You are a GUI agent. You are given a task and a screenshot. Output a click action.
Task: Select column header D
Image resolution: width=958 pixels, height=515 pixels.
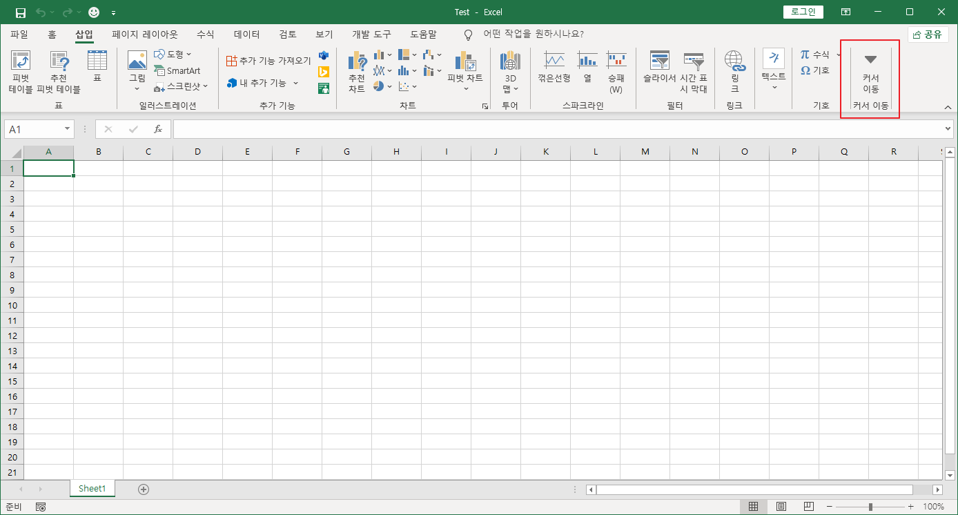point(198,151)
